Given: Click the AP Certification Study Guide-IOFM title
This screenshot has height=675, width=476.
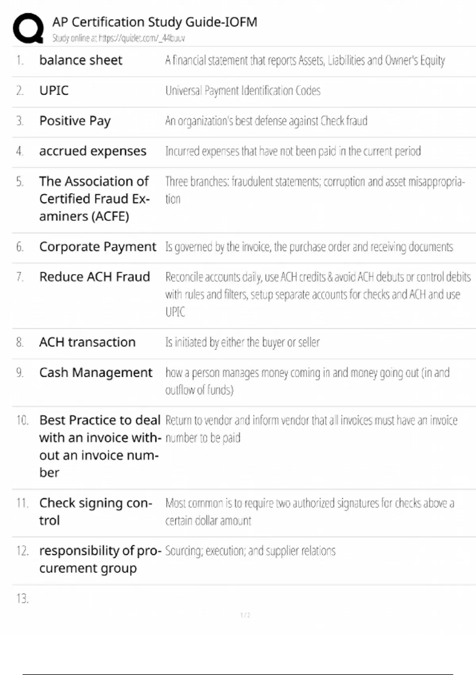Looking at the screenshot, I should 155,22.
